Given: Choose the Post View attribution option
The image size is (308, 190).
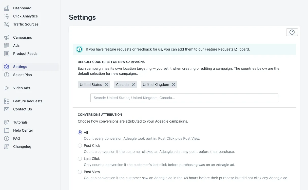Looking at the screenshot, I should coord(80,172).
